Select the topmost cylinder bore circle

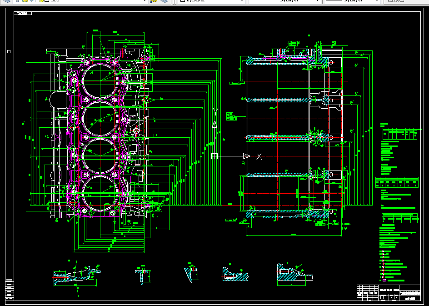coord(100,81)
